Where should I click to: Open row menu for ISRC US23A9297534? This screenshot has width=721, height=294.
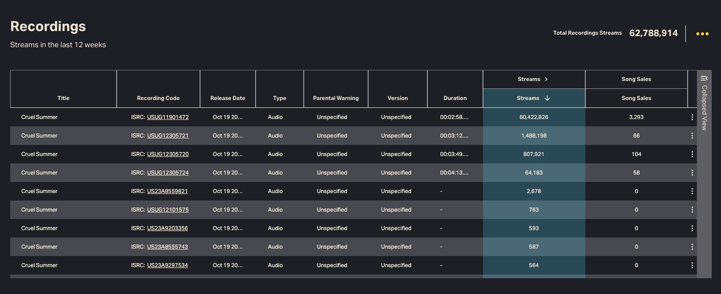pos(692,265)
